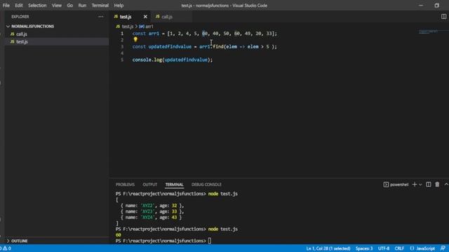Click the terminal output value 60
Screen dimensions: 449x252
(119, 235)
